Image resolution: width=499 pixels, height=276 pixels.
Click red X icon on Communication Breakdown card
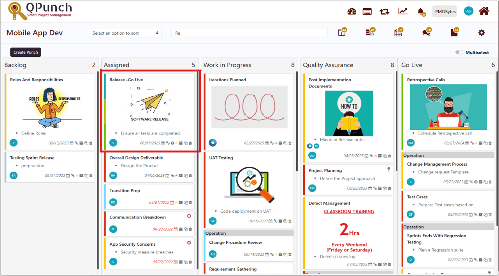[x=189, y=216]
